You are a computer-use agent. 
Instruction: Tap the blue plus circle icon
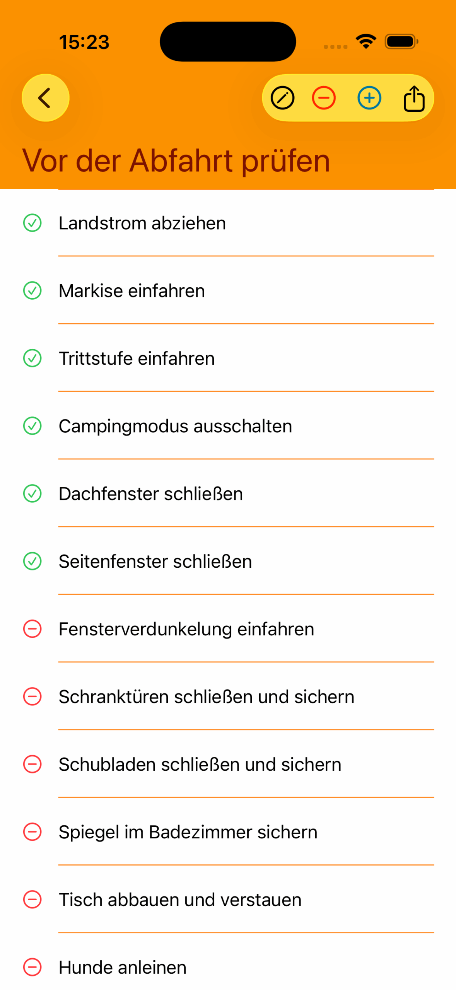tap(369, 98)
